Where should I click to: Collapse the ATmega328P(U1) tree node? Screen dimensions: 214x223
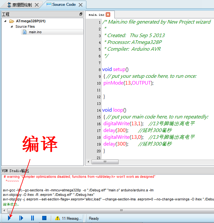[x=5, y=21]
